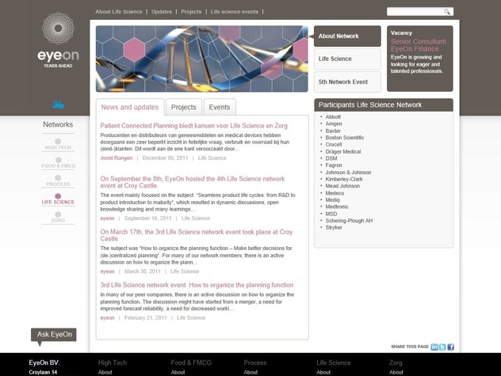Viewport: 501px width, 376px height.
Task: Open About link under footer Zorg
Action: (396, 373)
